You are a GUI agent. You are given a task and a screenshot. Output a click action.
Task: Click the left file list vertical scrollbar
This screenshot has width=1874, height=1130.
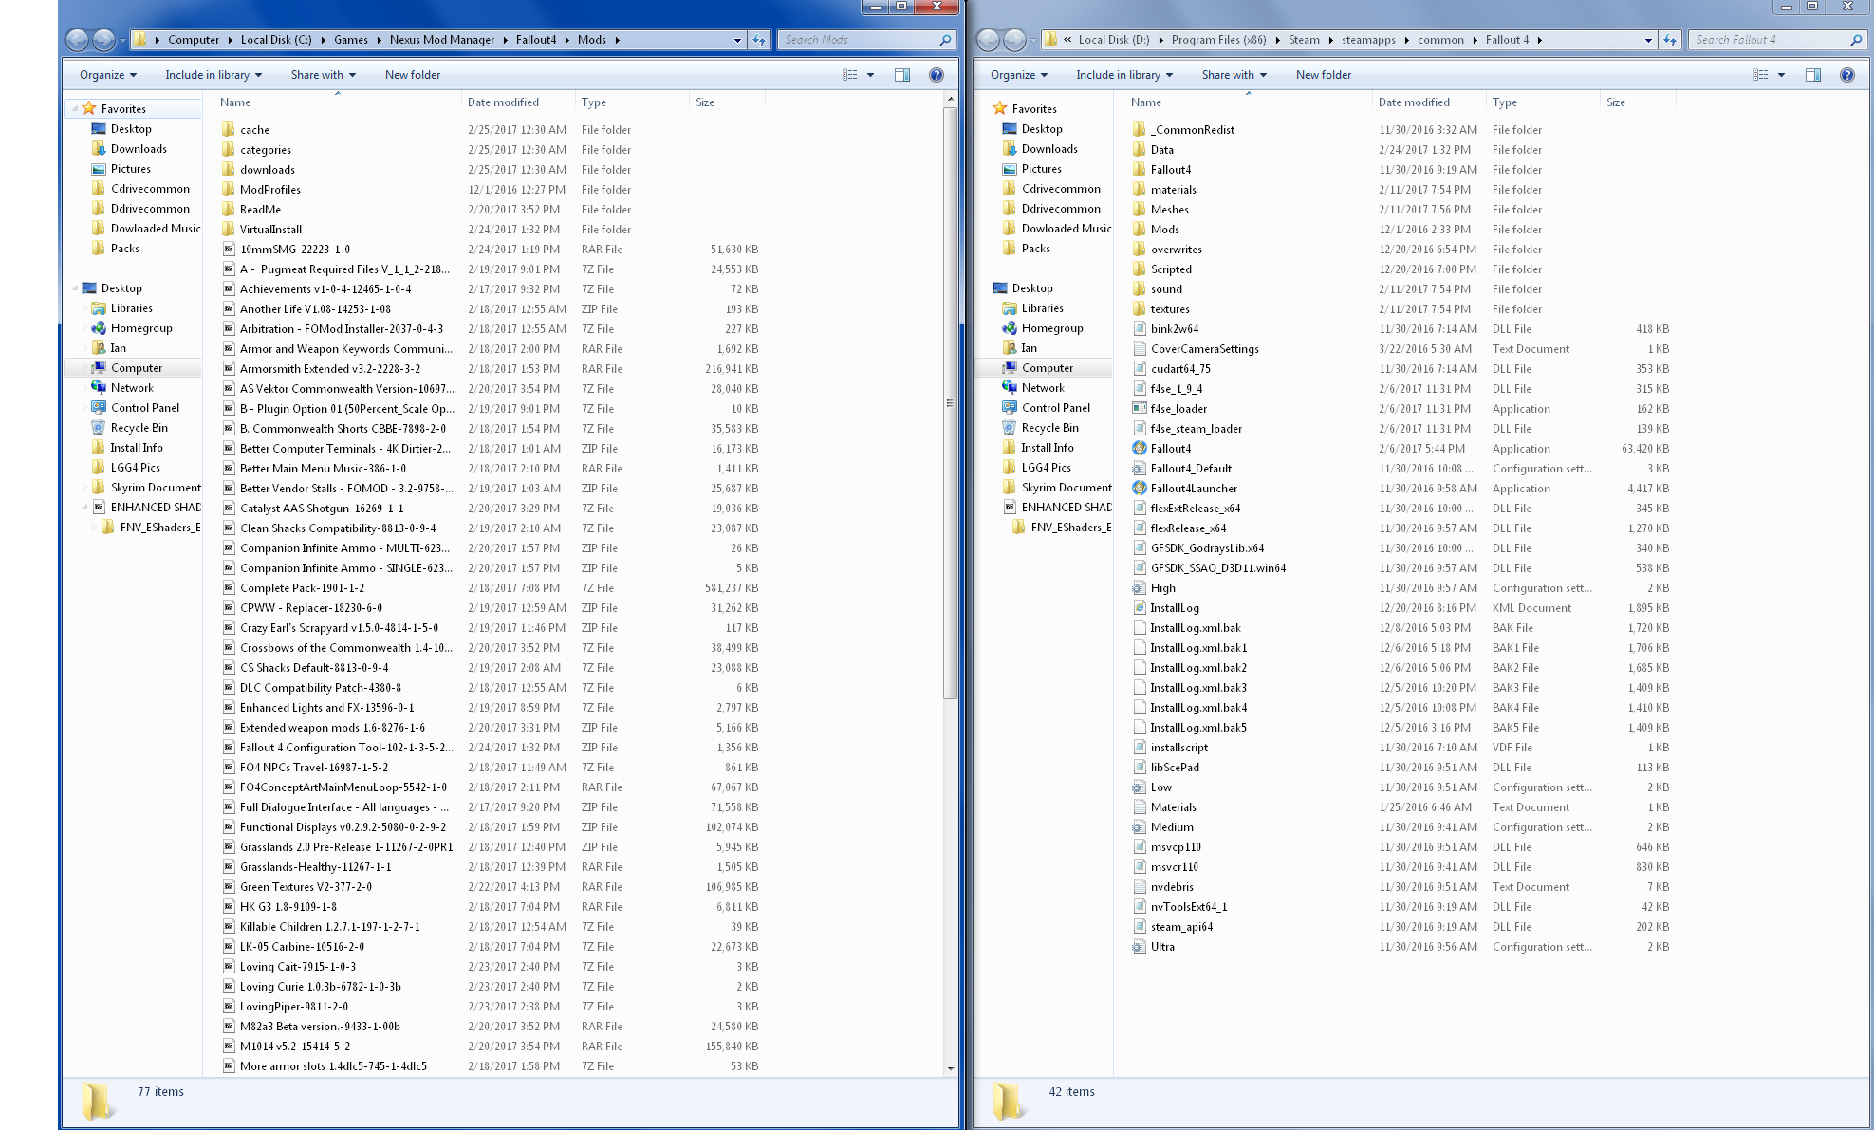pyautogui.click(x=950, y=402)
